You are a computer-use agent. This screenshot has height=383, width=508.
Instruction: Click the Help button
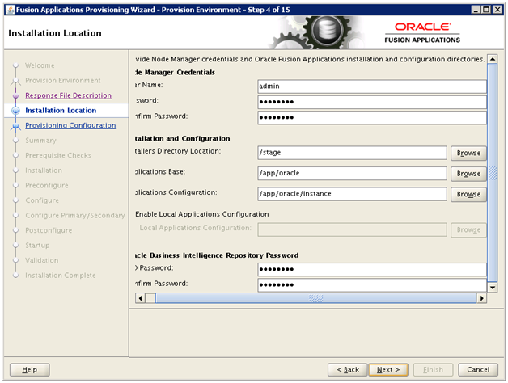pyautogui.click(x=29, y=369)
